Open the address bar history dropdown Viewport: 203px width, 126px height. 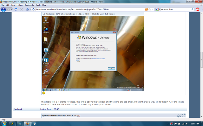coord(153,9)
